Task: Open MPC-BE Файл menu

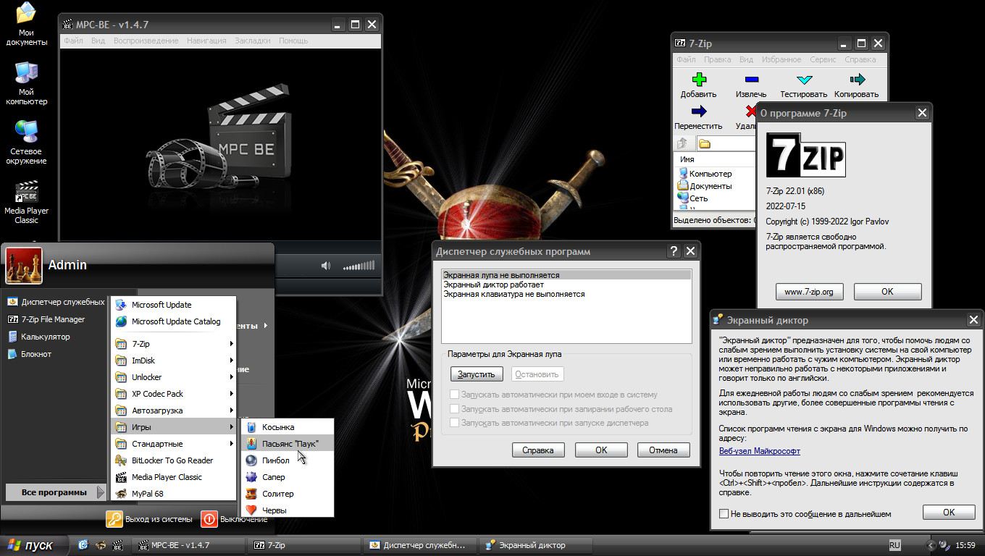Action: 73,41
